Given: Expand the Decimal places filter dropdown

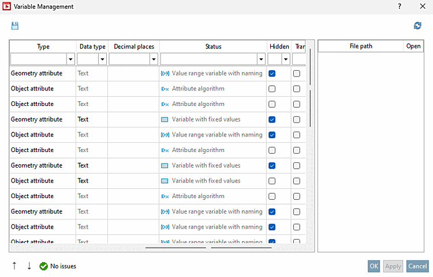Looking at the screenshot, I should [154, 59].
